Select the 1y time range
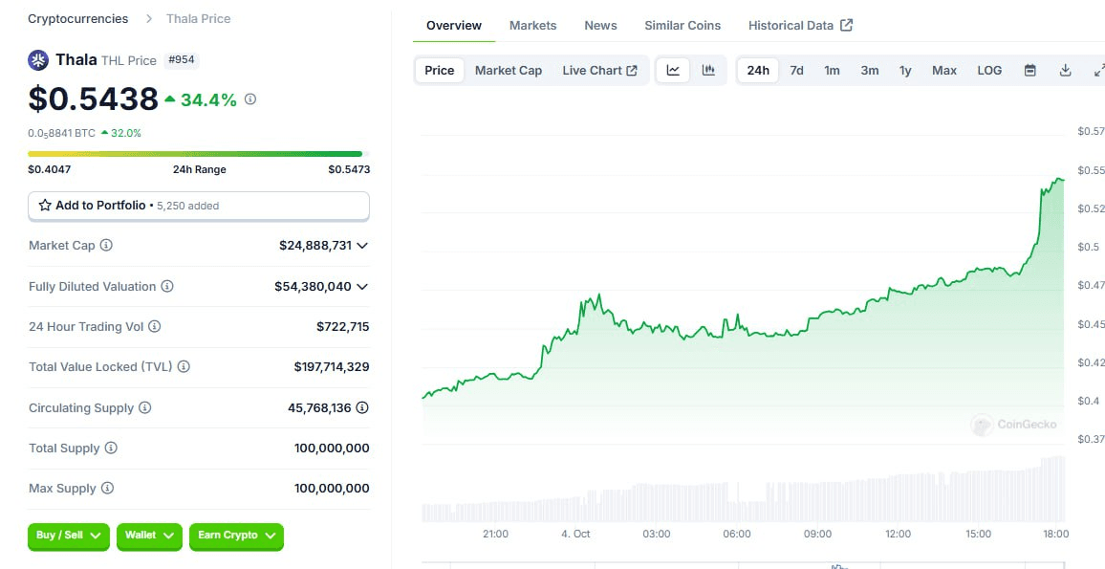This screenshot has width=1105, height=569. point(905,71)
